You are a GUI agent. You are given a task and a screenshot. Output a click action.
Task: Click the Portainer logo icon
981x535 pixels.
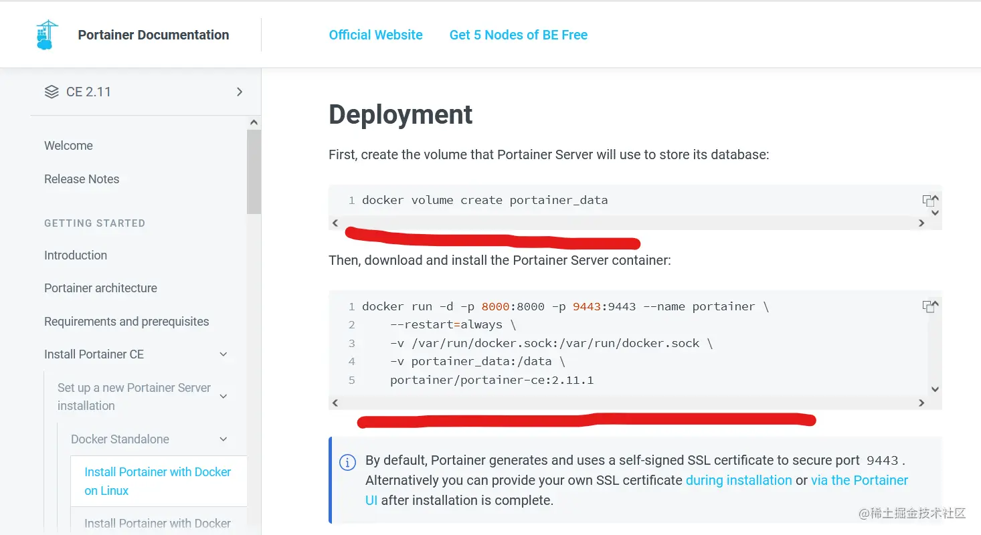pos(47,35)
